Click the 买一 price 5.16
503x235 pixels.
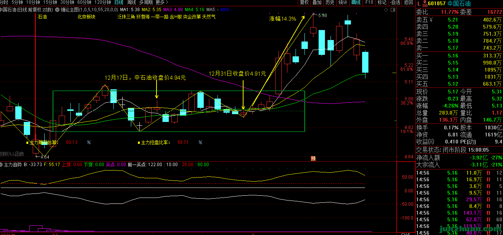453,56
